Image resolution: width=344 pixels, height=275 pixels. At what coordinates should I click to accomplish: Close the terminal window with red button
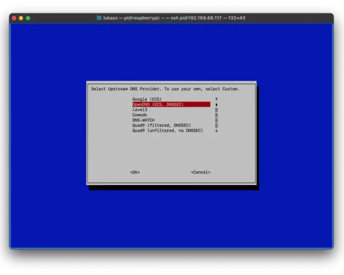(14, 18)
